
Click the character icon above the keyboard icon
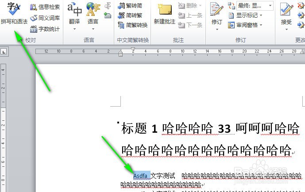(108, 6)
